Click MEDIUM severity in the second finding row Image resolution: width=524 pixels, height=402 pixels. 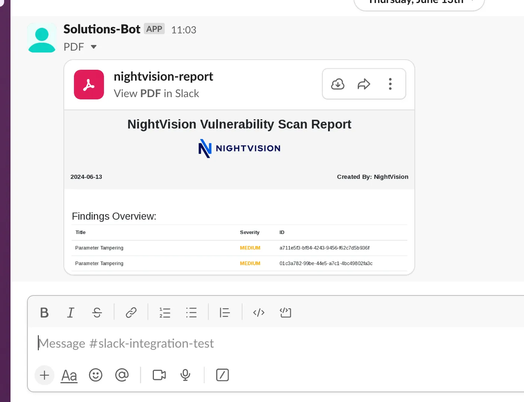coord(250,264)
